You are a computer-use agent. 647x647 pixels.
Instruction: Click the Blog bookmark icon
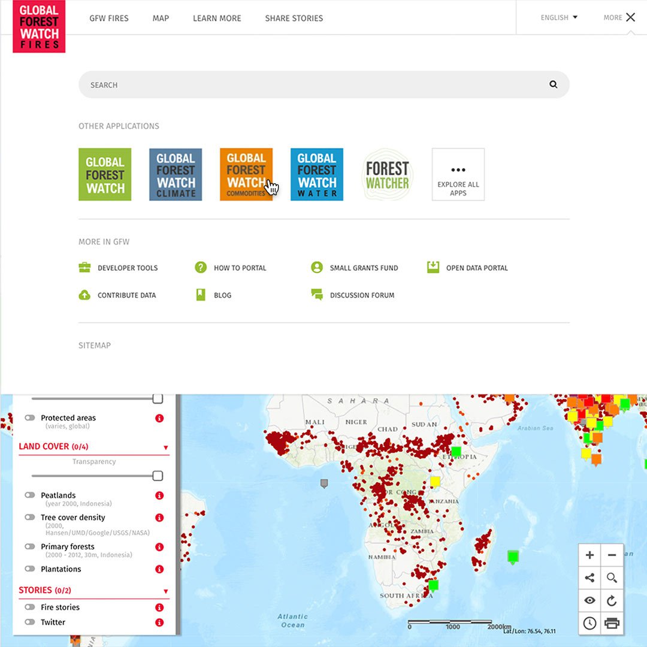click(201, 295)
